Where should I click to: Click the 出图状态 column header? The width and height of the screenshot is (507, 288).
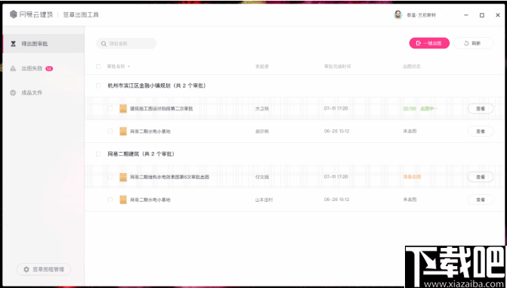pos(411,67)
